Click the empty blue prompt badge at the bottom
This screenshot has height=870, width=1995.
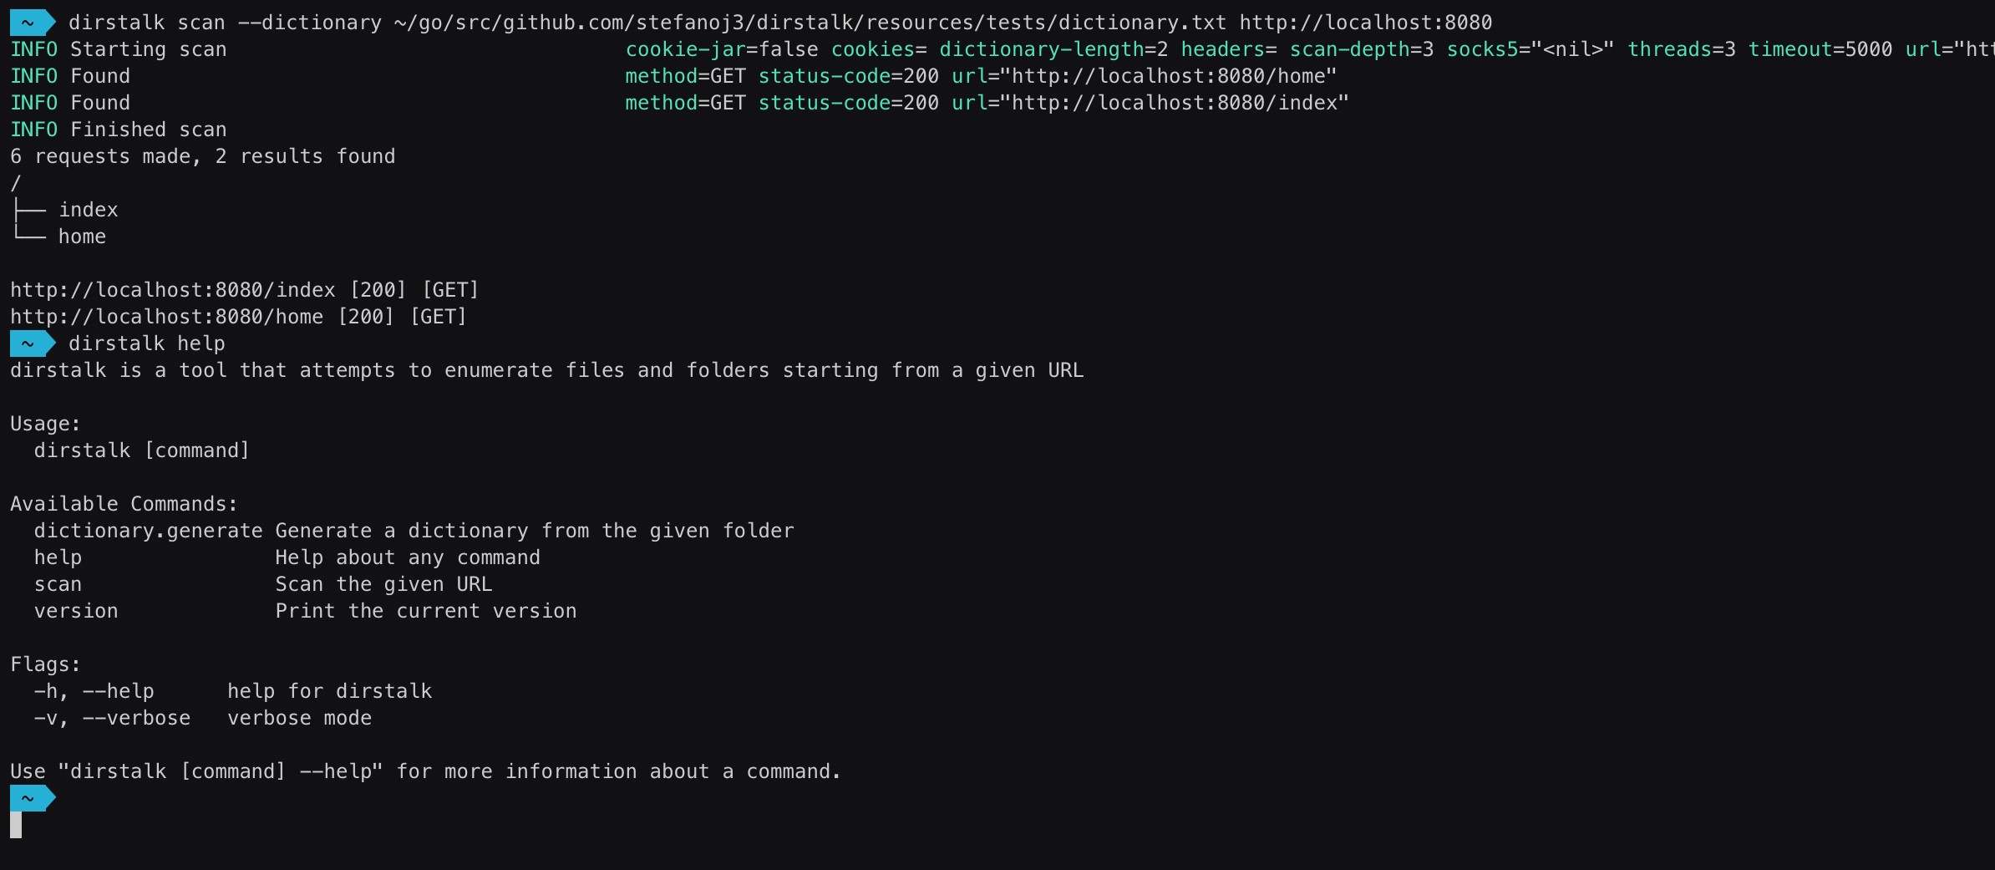[x=32, y=798]
